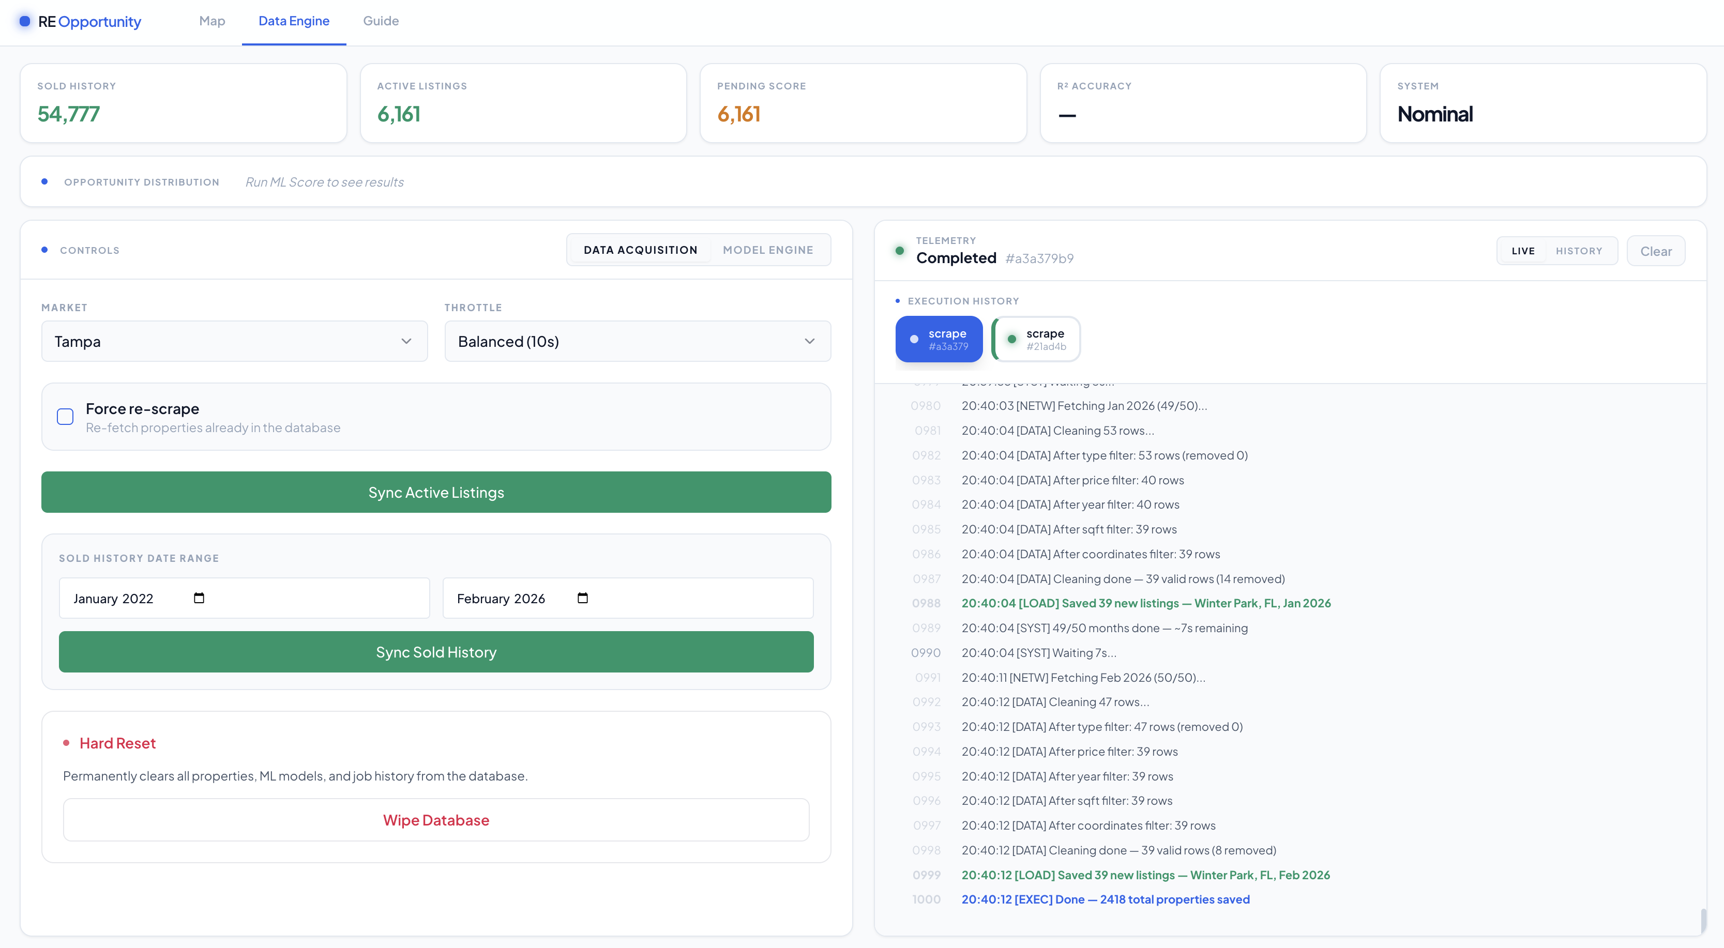Open calendar picker for February 2026 field
This screenshot has width=1724, height=948.
click(582, 598)
